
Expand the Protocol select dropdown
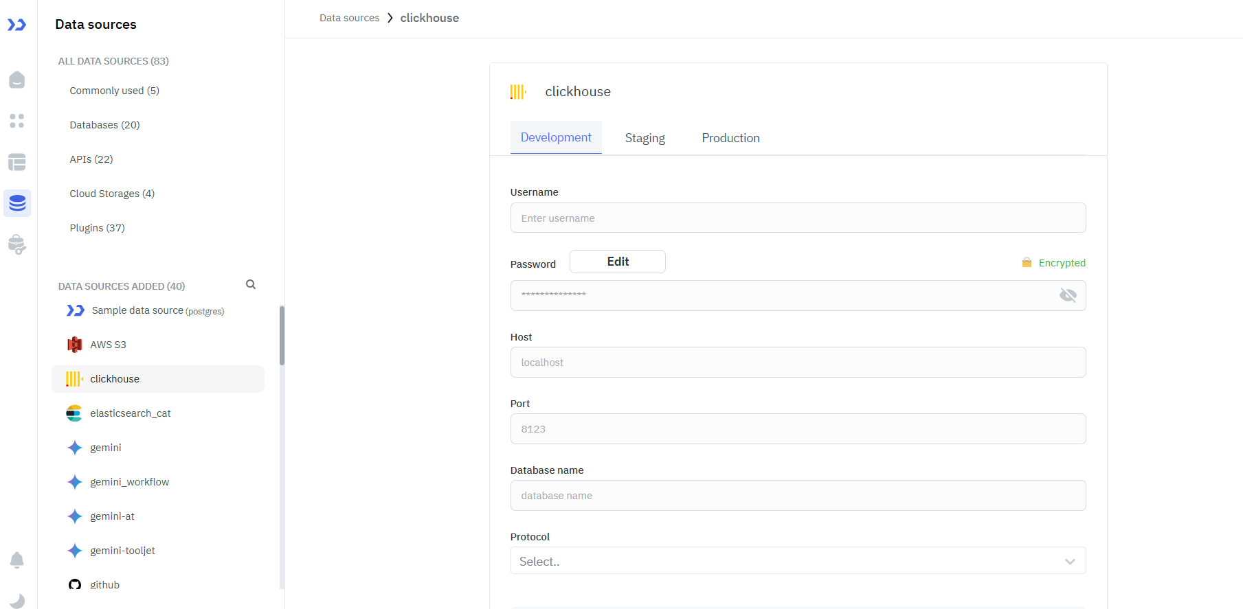pos(798,561)
